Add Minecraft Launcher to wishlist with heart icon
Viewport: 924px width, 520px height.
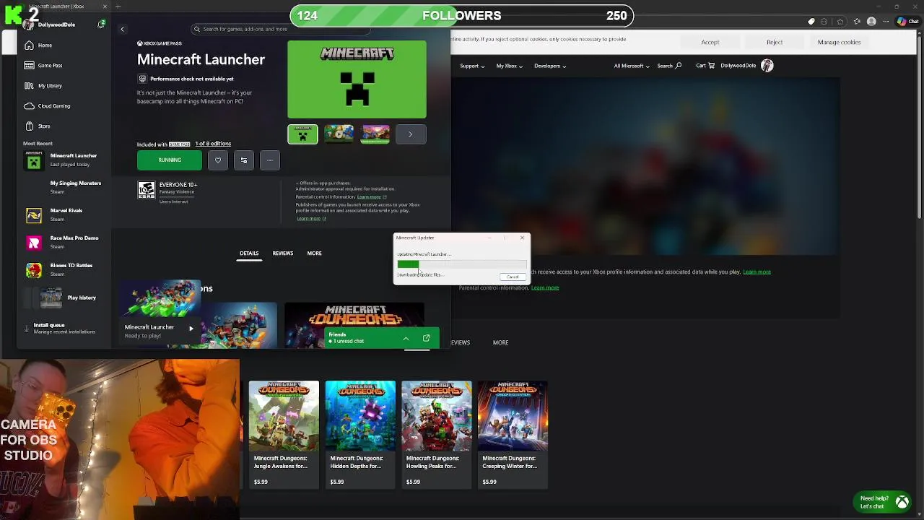218,160
